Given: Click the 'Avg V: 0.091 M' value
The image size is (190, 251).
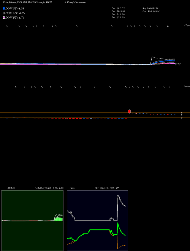Looking at the screenshot, I should [150, 8].
